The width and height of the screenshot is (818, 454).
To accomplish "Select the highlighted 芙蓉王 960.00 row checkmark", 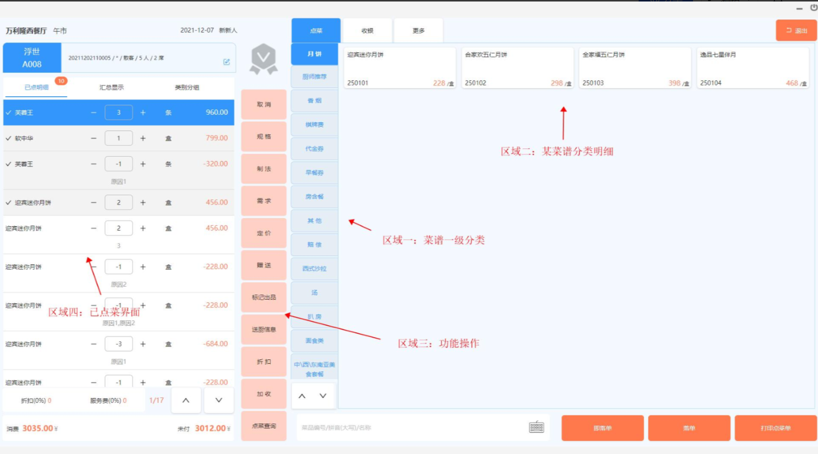I will (x=9, y=113).
